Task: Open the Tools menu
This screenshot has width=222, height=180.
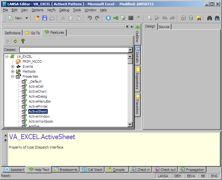Action: (x=77, y=10)
